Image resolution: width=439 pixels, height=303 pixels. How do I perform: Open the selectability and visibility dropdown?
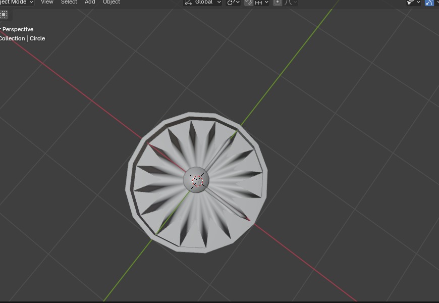click(x=414, y=2)
